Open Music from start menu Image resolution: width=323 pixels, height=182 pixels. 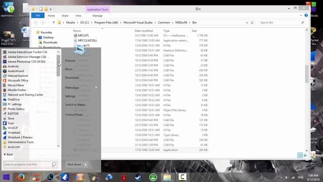69,69
